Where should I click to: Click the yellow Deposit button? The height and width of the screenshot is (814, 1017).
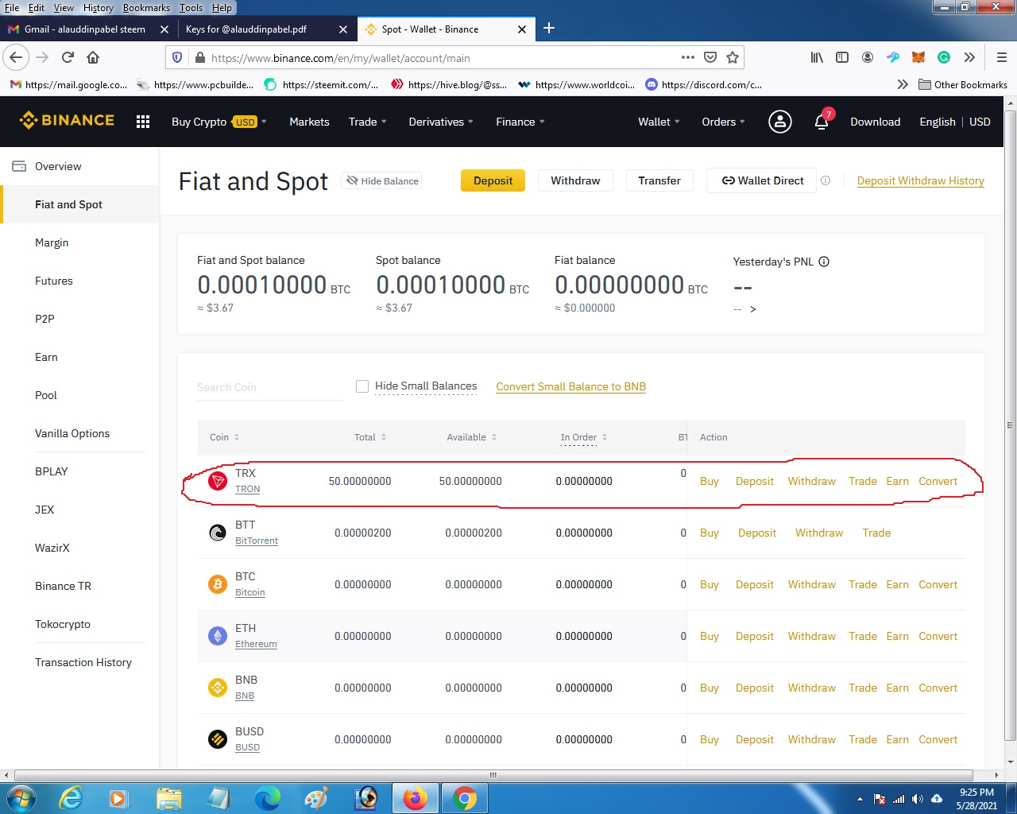click(493, 180)
